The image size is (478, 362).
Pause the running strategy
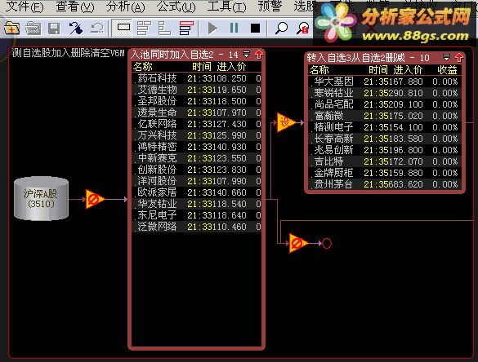(235, 28)
